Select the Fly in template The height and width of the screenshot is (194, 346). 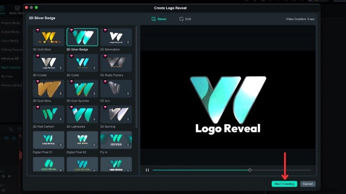point(116,140)
